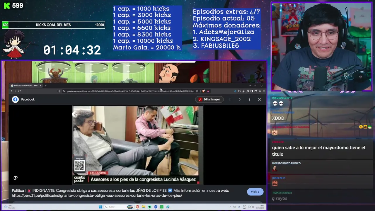This screenshot has height=211, width=375.
Task: Click the Brave Rewards triangle icon
Action: (x=208, y=91)
